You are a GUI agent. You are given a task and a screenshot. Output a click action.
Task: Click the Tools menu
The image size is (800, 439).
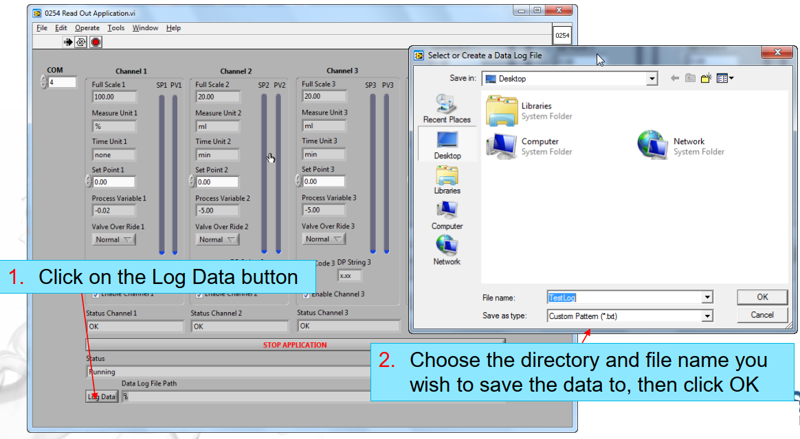pos(115,28)
